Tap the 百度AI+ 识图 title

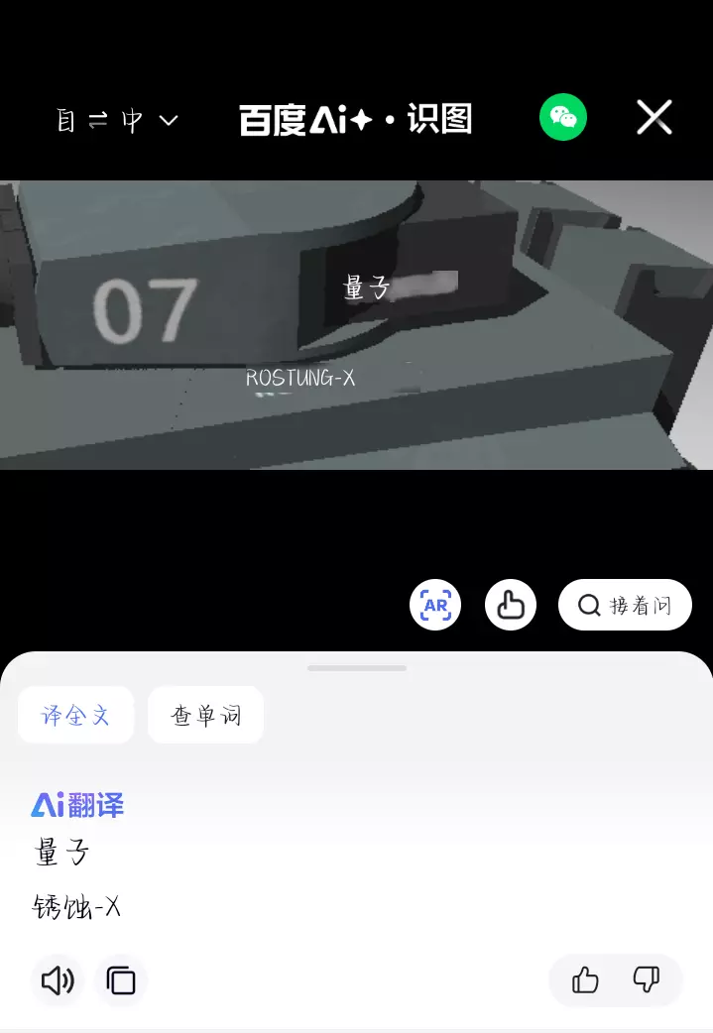tap(356, 119)
